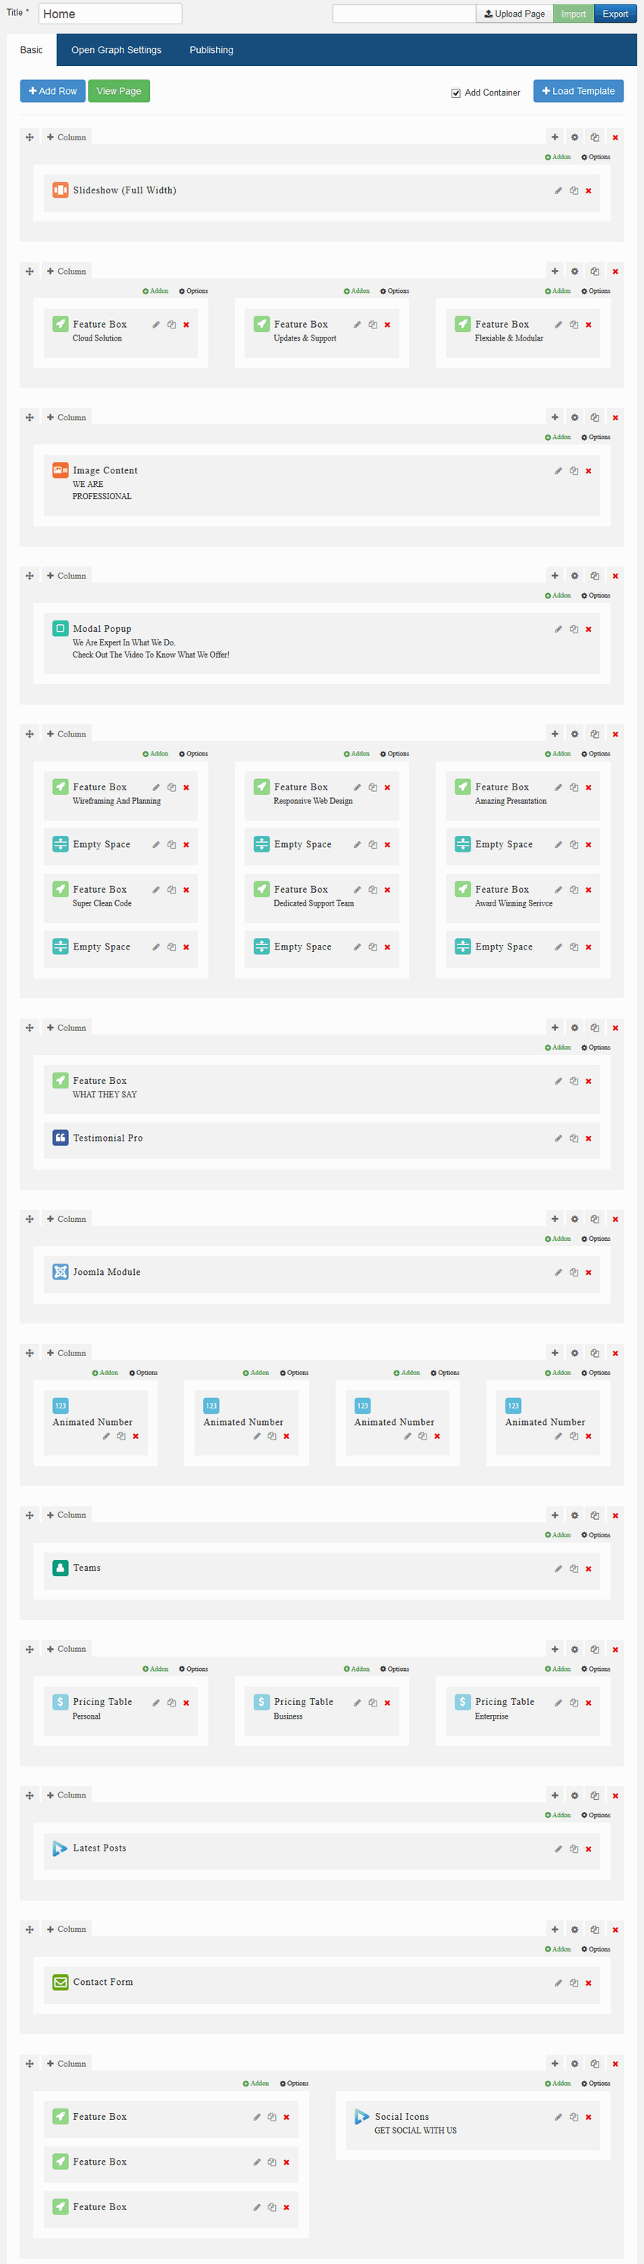This screenshot has height=2264, width=644.
Task: Duplicate the Joomla Module addon
Action: (x=574, y=1273)
